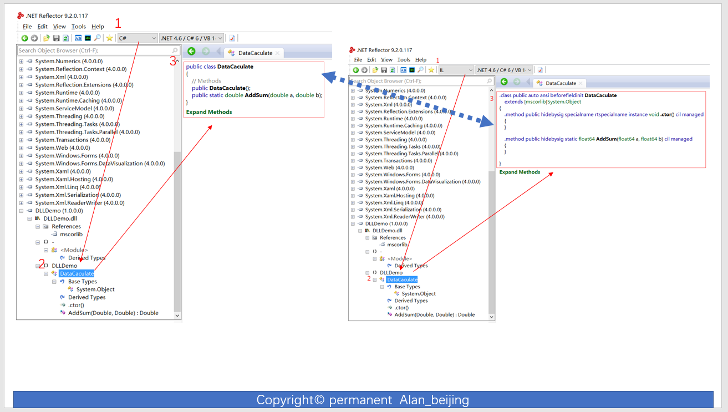Image resolution: width=728 pixels, height=412 pixels.
Task: Click Expand Methods link in left code pane
Action: [209, 112]
